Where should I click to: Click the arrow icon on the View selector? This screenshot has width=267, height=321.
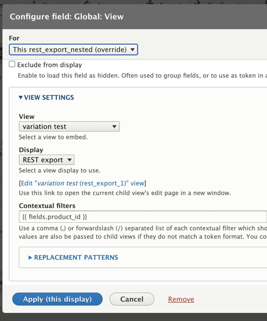tap(114, 126)
